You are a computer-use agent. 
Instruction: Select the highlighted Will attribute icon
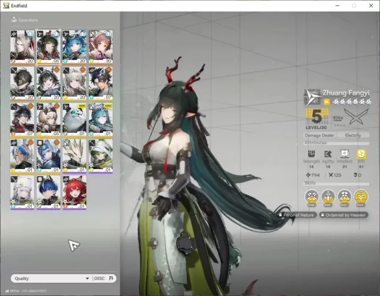tap(361, 154)
